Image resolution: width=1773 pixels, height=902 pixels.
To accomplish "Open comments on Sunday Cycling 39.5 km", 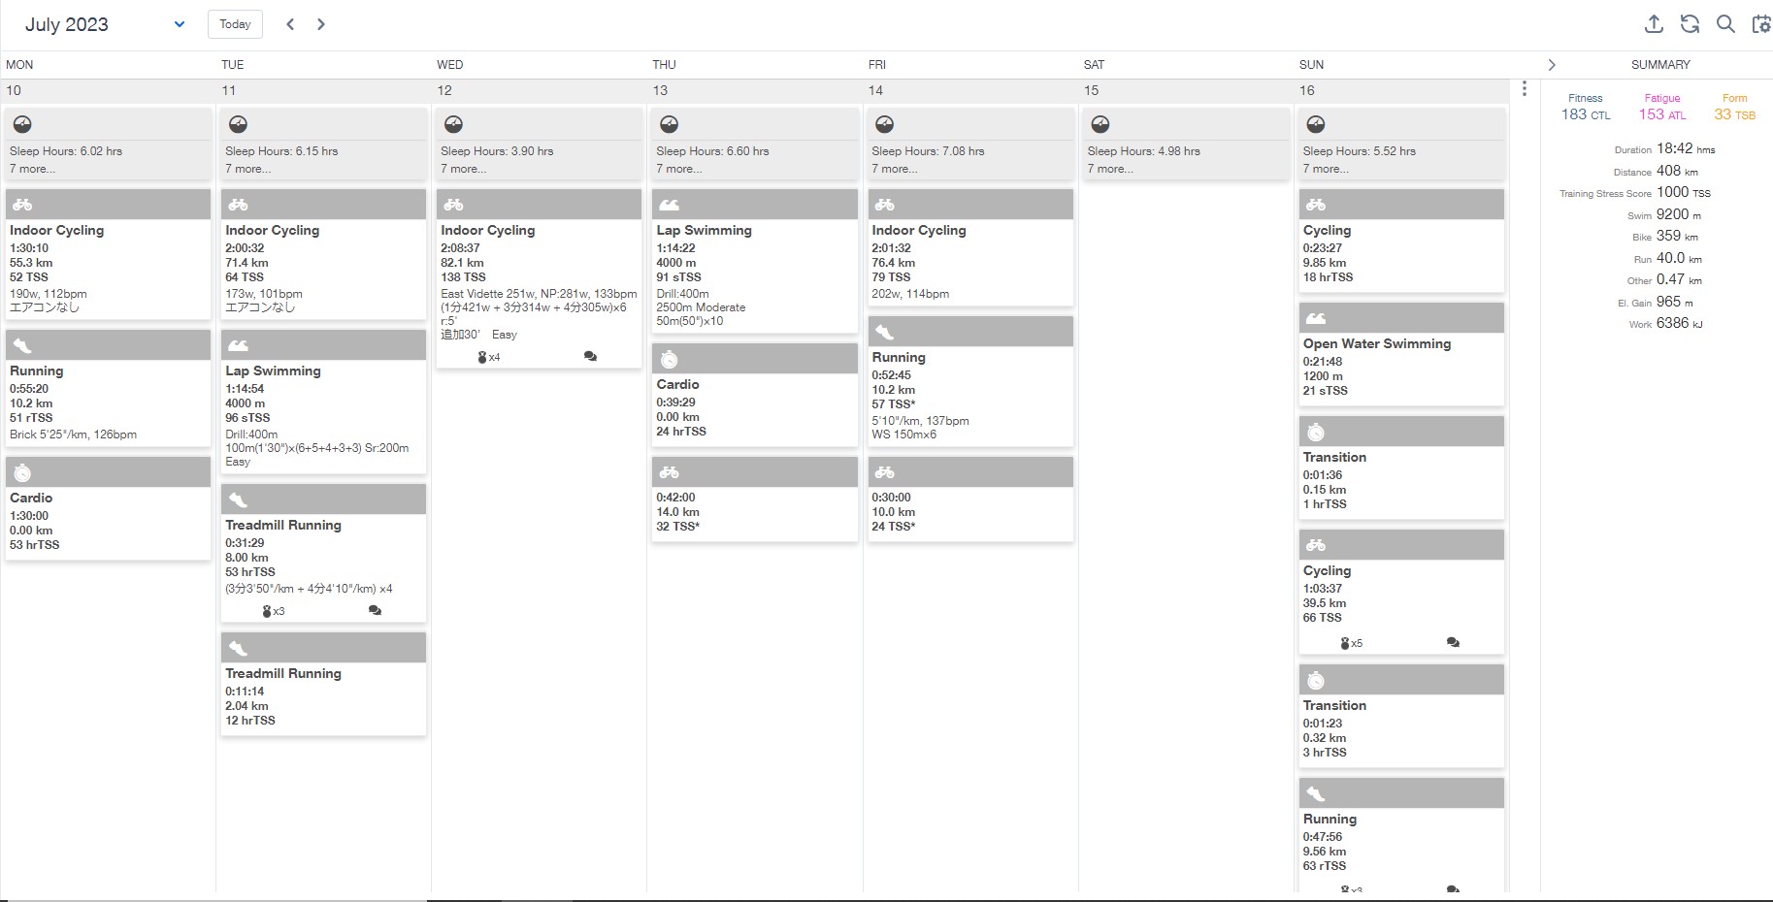I will (1453, 642).
